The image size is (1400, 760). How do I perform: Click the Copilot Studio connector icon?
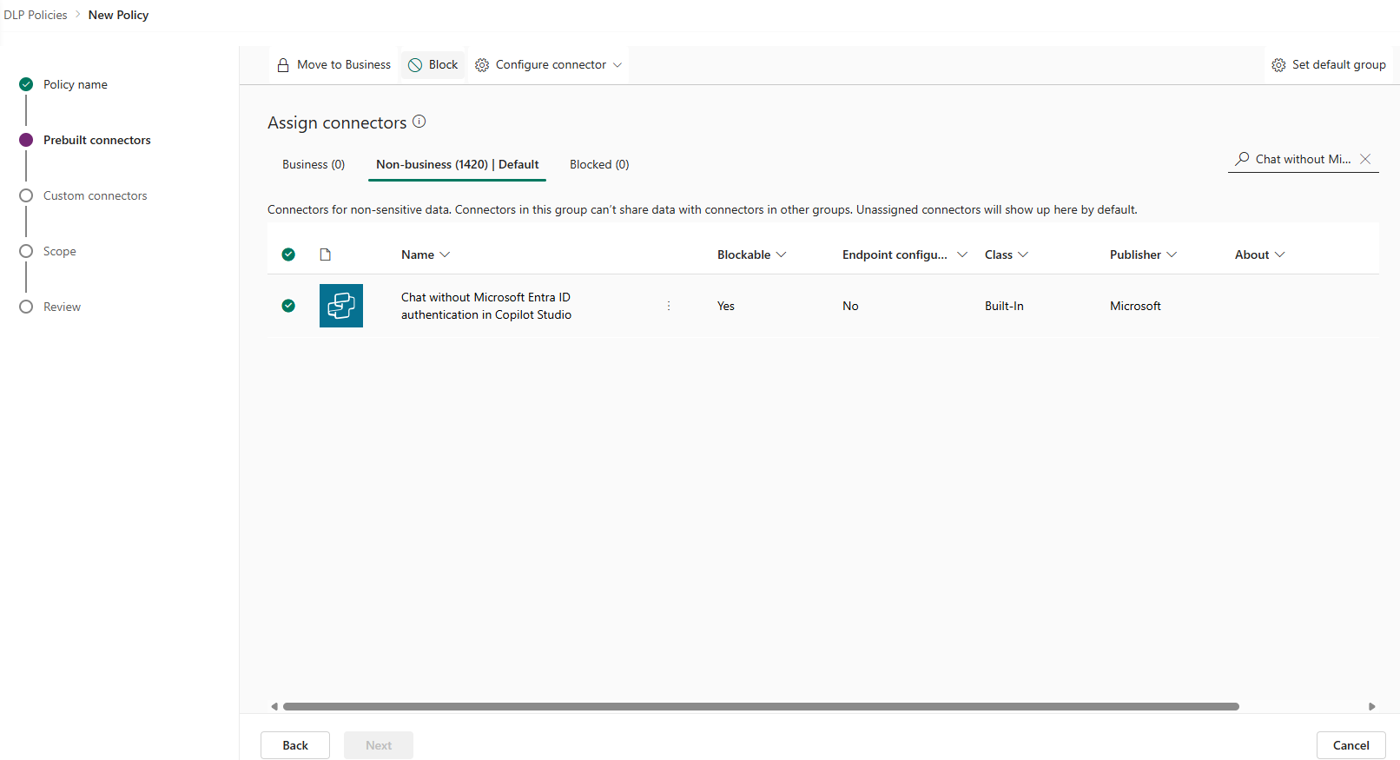pyautogui.click(x=340, y=306)
